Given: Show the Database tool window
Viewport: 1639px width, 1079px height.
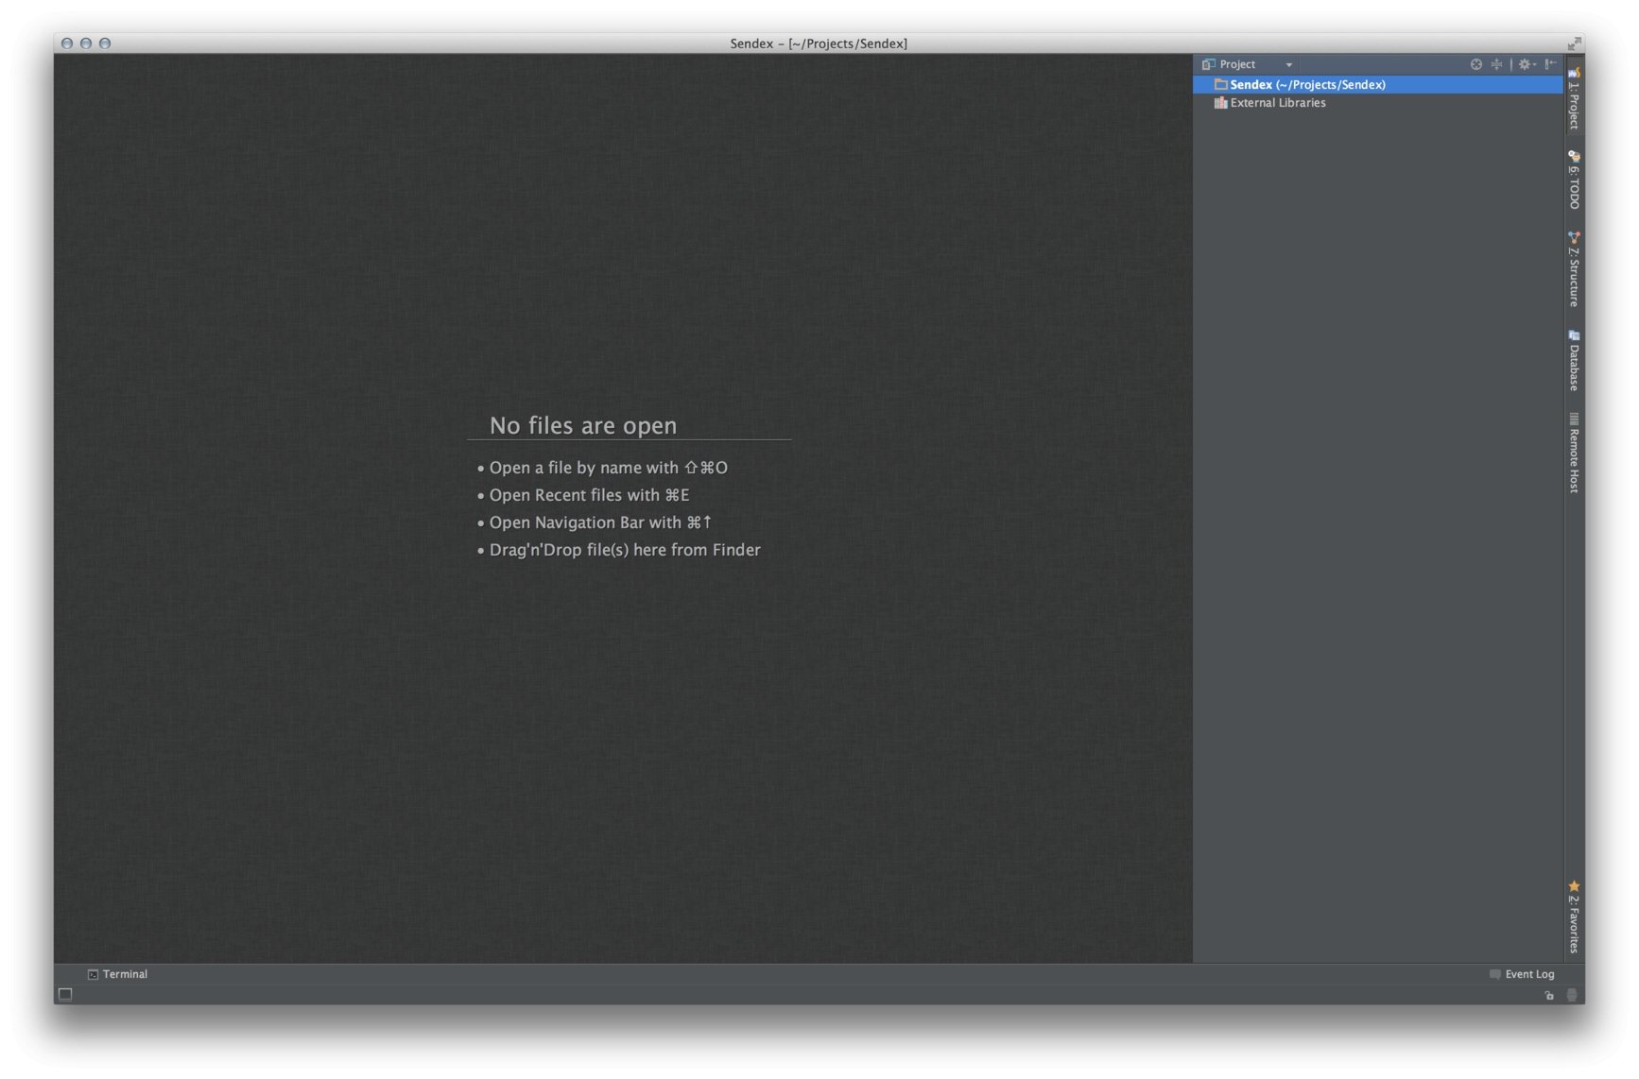Looking at the screenshot, I should pyautogui.click(x=1574, y=361).
